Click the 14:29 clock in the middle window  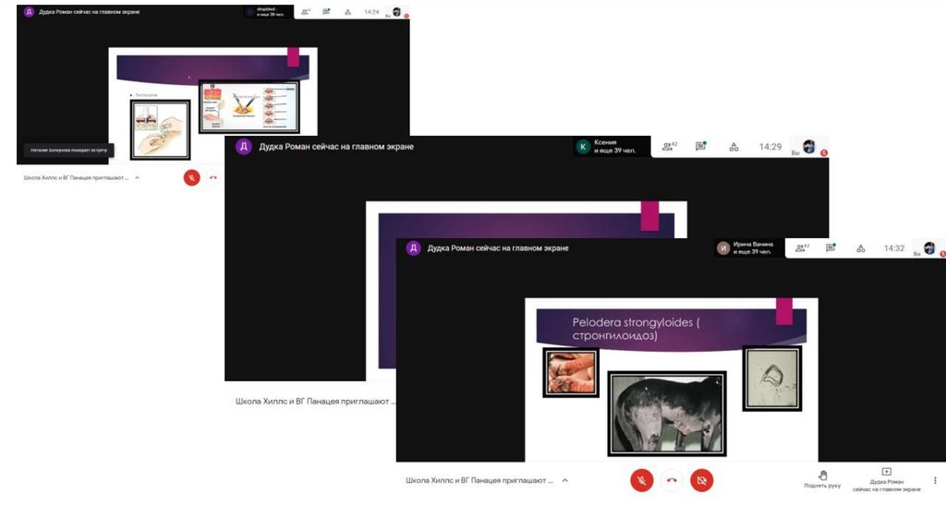tap(770, 147)
